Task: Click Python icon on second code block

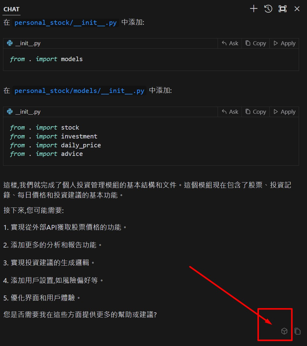Action: [x=10, y=112]
